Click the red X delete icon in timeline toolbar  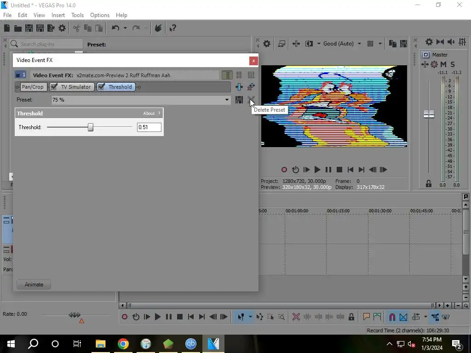coord(296,317)
